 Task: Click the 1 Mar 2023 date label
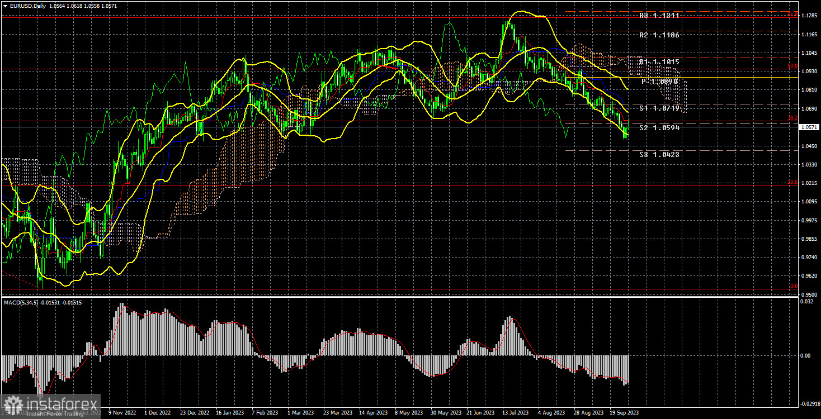point(301,413)
